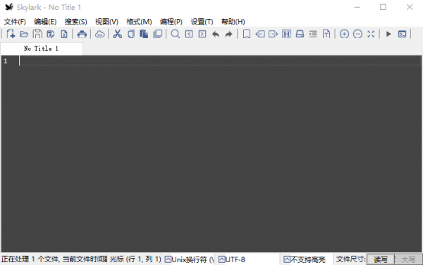This screenshot has width=423, height=265.
Task: Click line number 1 in the gutter
Action: (6, 61)
